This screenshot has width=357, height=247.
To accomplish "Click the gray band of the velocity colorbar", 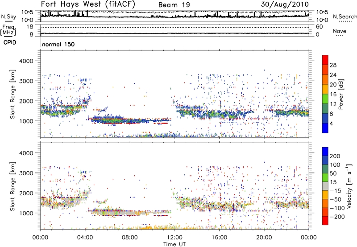I will pos(325,186).
